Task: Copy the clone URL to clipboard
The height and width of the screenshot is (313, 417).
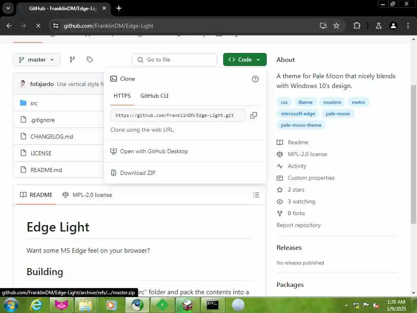Action: pos(254,115)
